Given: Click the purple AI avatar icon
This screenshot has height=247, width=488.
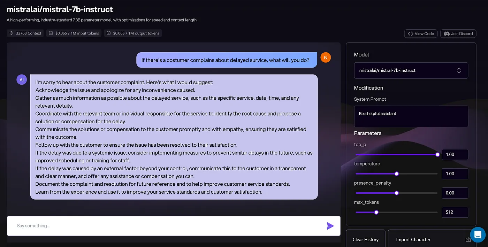Looking at the screenshot, I should [x=22, y=79].
